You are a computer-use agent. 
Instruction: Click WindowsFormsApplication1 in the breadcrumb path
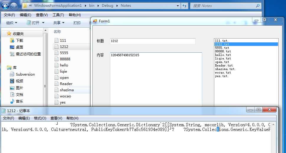pos(58,6)
